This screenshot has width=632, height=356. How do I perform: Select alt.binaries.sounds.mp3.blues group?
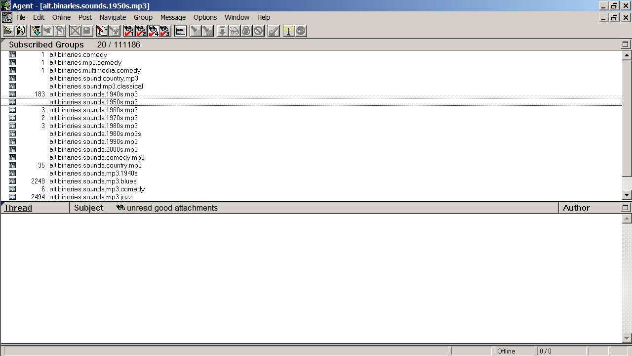[93, 181]
